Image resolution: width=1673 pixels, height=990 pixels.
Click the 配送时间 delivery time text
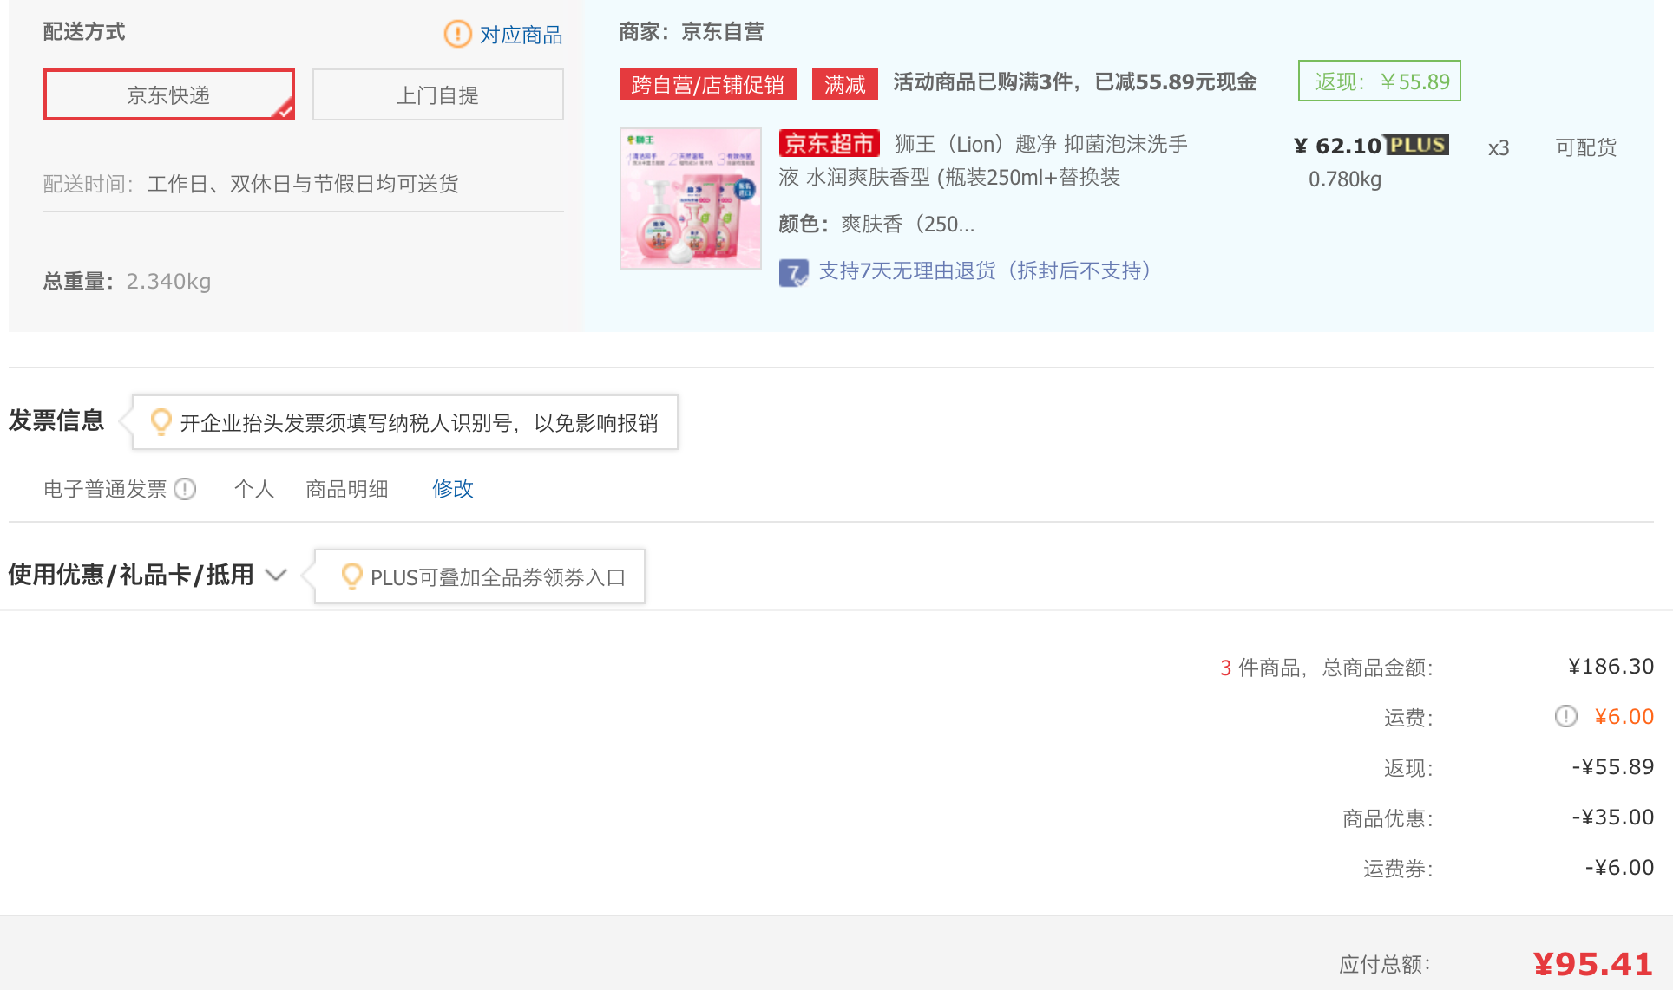tap(251, 184)
